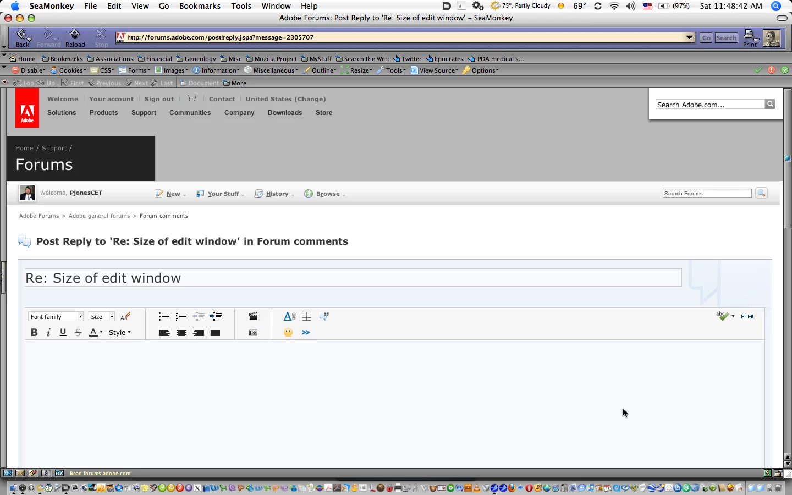Click the indent icon
The image size is (792, 495).
pos(216,316)
